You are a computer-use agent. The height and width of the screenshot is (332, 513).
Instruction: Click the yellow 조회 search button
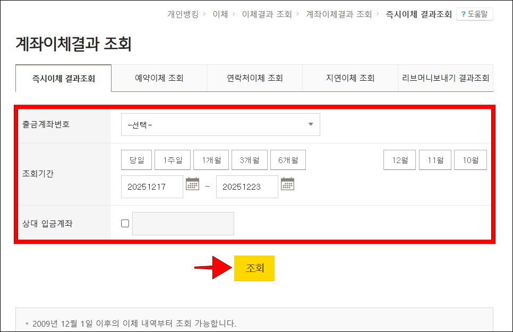254,269
